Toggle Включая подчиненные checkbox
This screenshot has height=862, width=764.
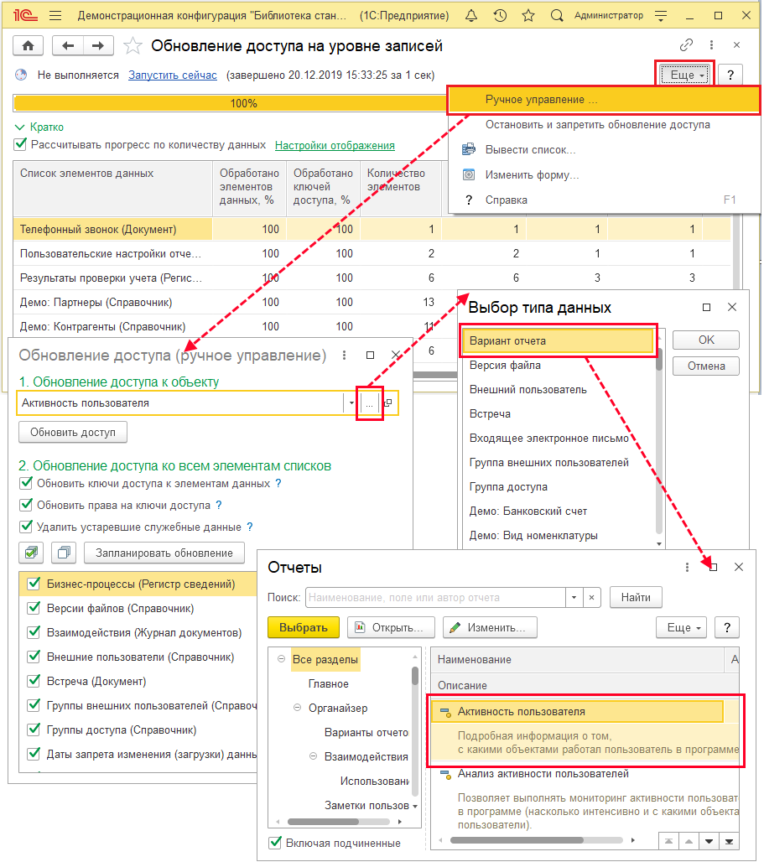click(x=275, y=843)
